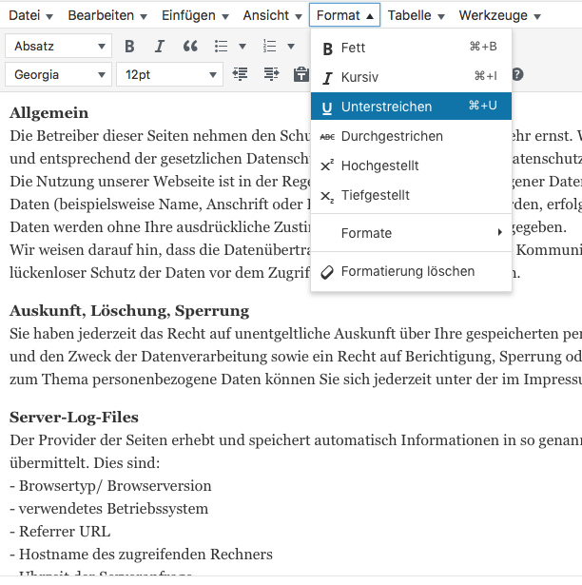Viewport: 582px width, 585px height.
Task: Click the numbered list icon
Action: (x=270, y=47)
